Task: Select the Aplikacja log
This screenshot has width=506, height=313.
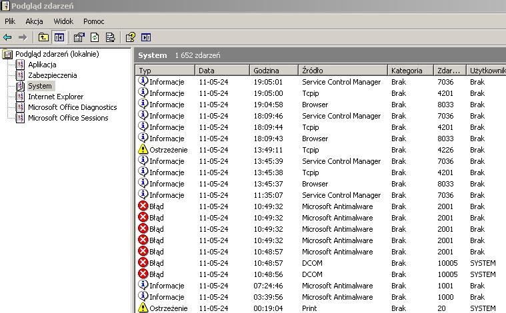Action: 42,65
